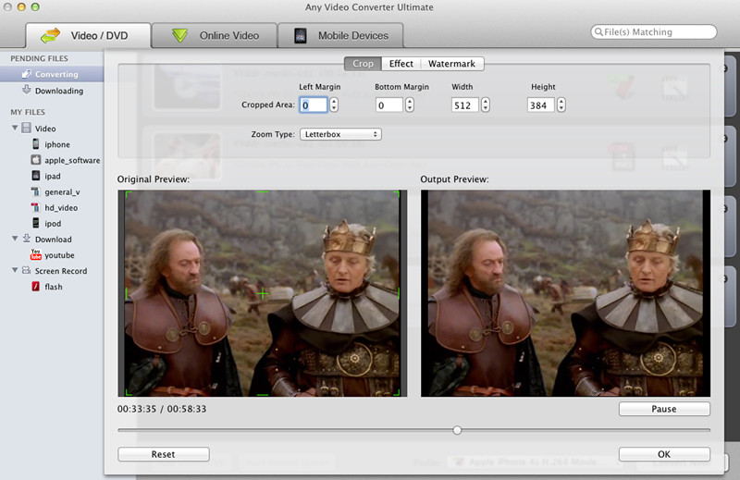Select the ipod entry in the sidebar
This screenshot has height=480, width=740.
[x=54, y=223]
